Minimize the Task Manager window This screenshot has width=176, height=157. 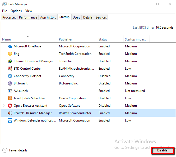click(x=146, y=4)
